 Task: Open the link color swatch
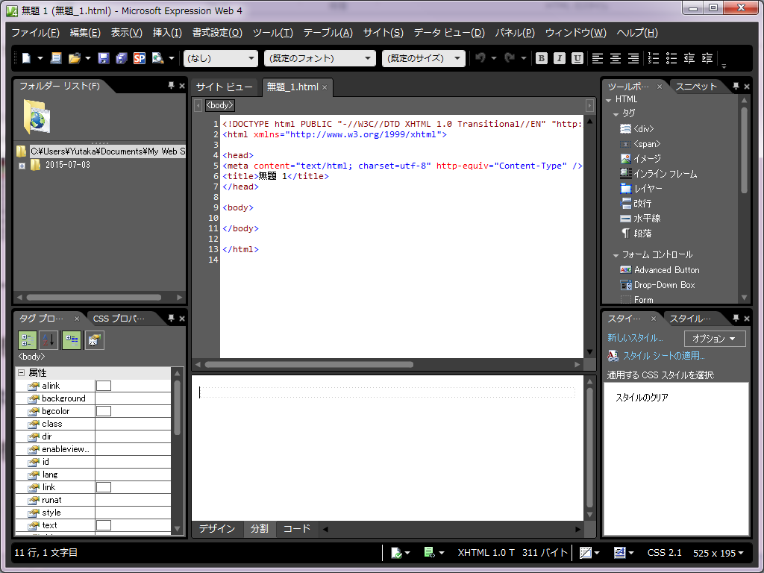point(103,487)
